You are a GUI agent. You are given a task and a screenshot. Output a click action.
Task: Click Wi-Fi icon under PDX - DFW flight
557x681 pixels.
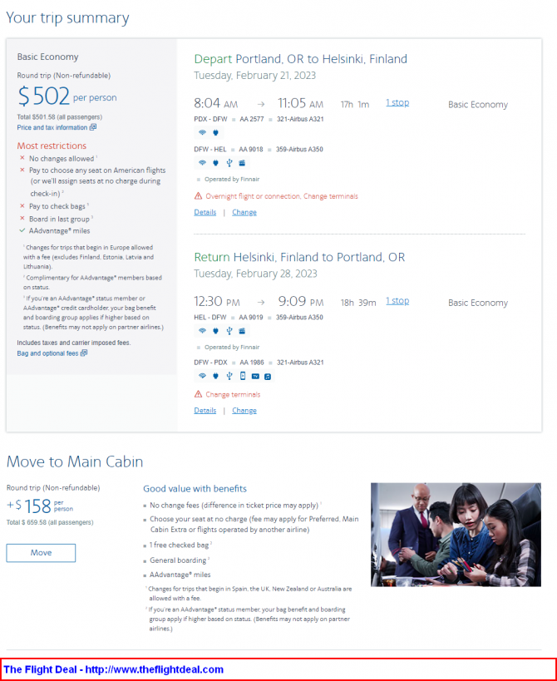click(202, 132)
